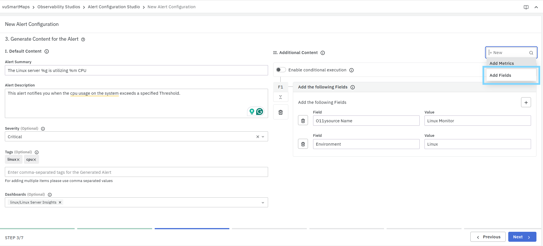This screenshot has height=246, width=543.
Task: Go back with Previous button
Action: tap(488, 237)
